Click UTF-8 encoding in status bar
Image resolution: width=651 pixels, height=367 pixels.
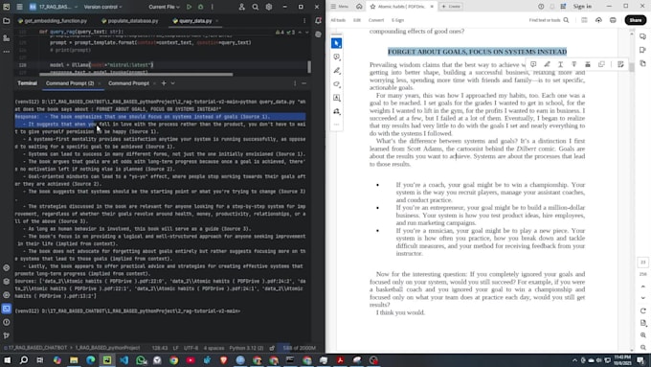click(x=191, y=348)
